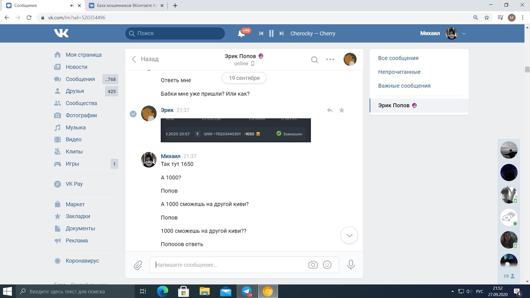Skip to the next track

click(x=282, y=34)
